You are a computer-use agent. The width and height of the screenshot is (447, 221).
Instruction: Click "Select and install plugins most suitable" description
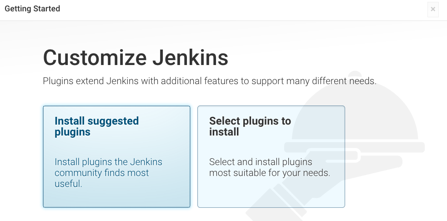270,167
